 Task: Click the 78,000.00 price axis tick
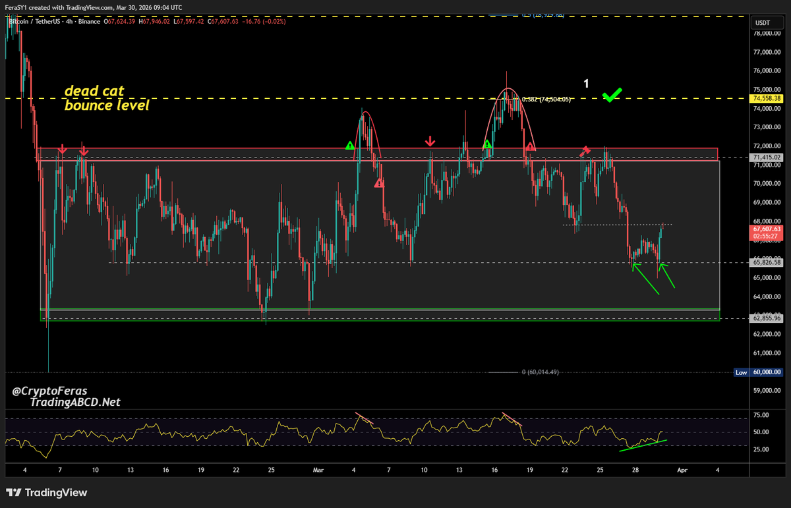click(768, 32)
